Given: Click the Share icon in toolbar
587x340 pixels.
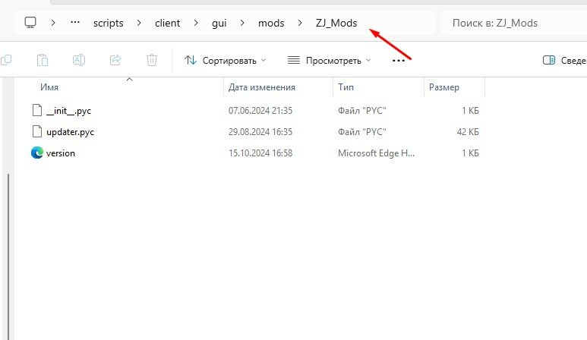Looking at the screenshot, I should 115,60.
